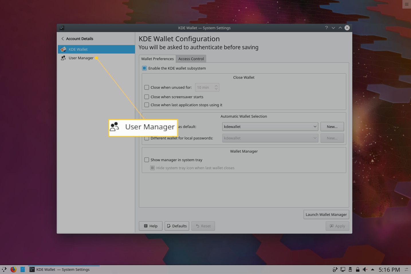Open the default wallet kdewallet dropdown
The width and height of the screenshot is (411, 274).
[270, 127]
